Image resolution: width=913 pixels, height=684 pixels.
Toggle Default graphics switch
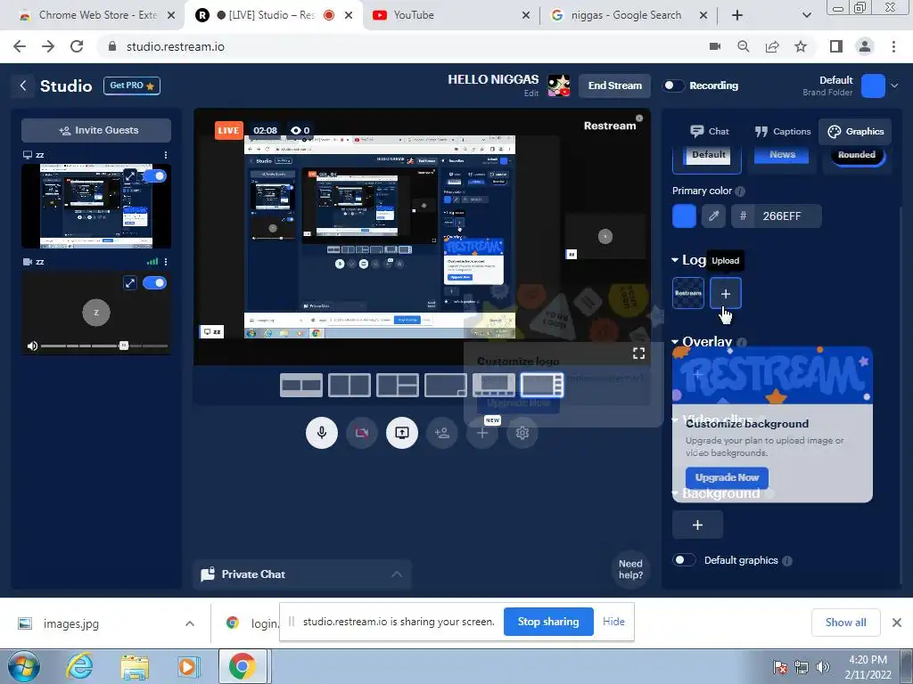[684, 560]
